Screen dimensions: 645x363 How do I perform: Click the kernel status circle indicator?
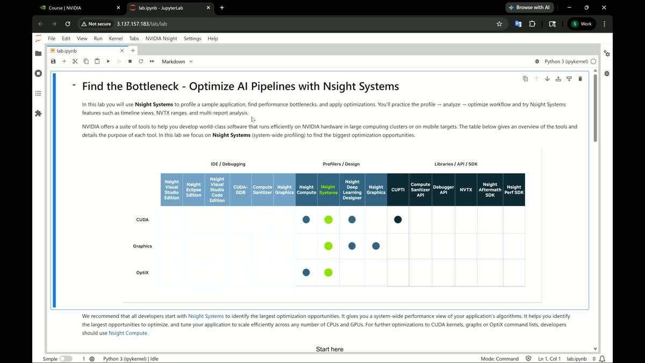click(593, 61)
